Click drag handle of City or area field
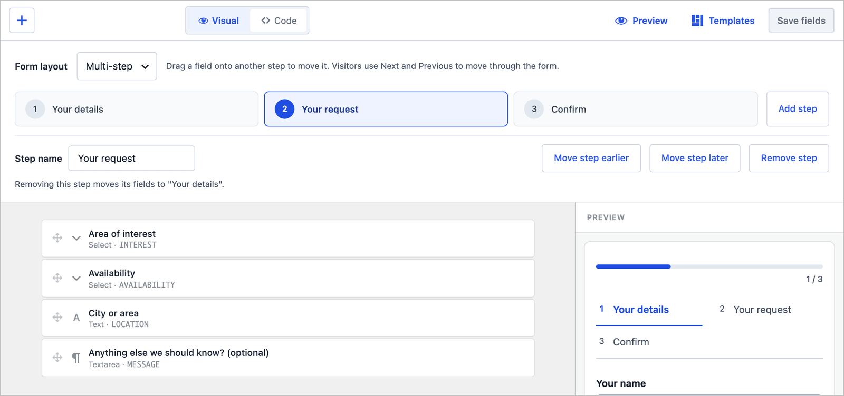The height and width of the screenshot is (396, 844). pyautogui.click(x=57, y=317)
